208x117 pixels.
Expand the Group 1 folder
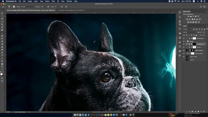coord(187,41)
